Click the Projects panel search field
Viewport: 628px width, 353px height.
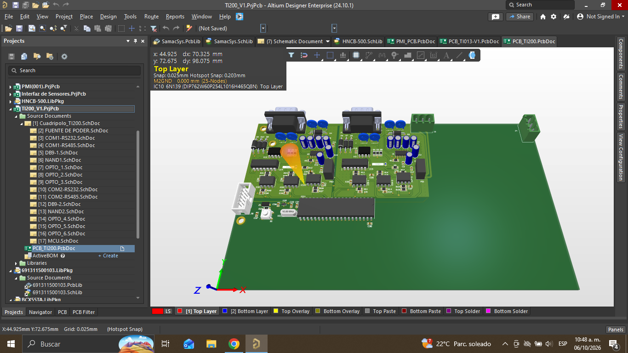coord(74,70)
